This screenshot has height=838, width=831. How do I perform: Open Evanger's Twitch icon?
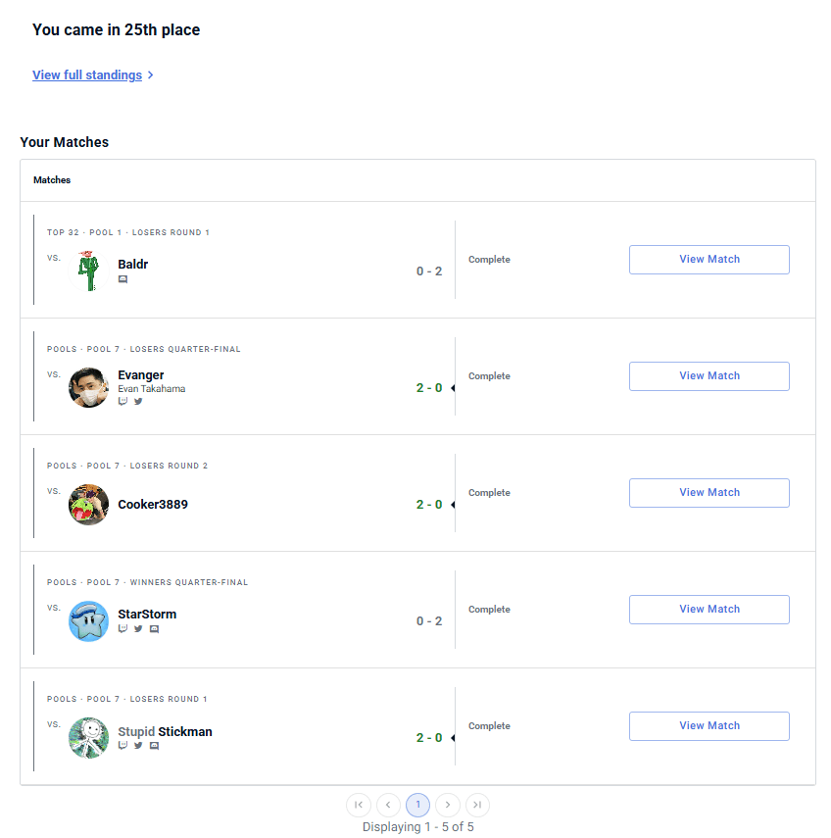[x=122, y=401]
